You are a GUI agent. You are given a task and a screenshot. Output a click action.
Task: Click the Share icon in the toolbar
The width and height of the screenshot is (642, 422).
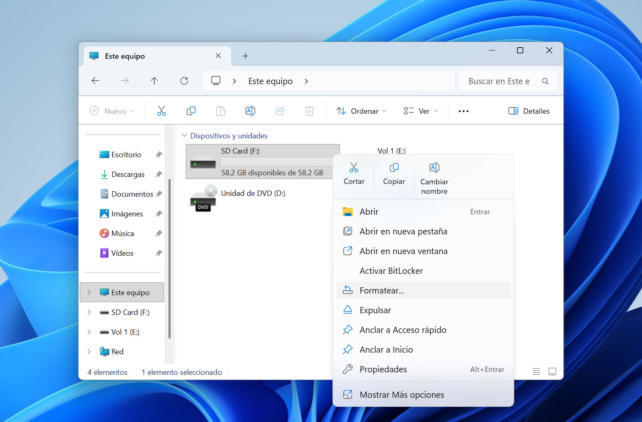pos(280,111)
